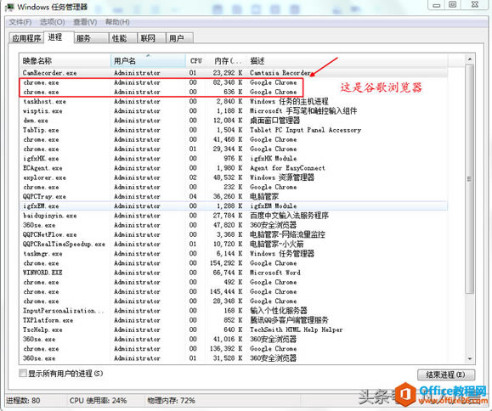The width and height of the screenshot is (492, 411).
Task: Select 360se.exe using 47,820 K memory
Action: (x=234, y=225)
